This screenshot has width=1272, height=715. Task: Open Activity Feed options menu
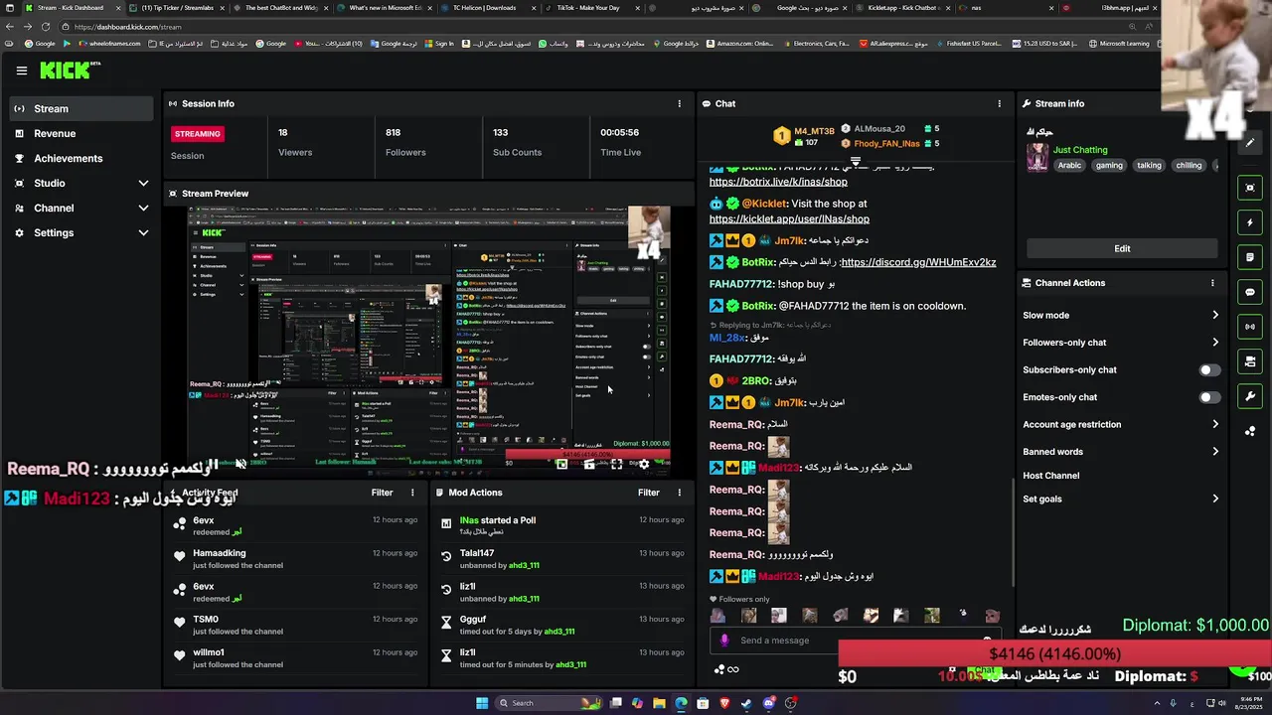412,493
